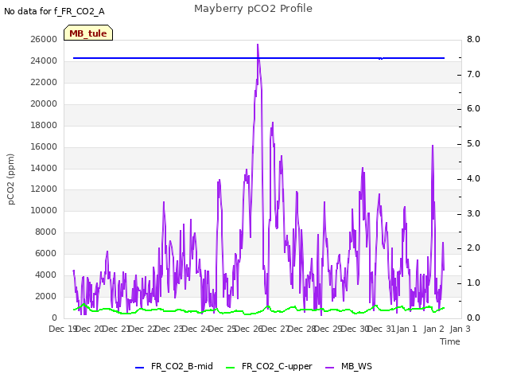Click the 24000 tick on left axis
509x382 pixels.
(x=44, y=60)
